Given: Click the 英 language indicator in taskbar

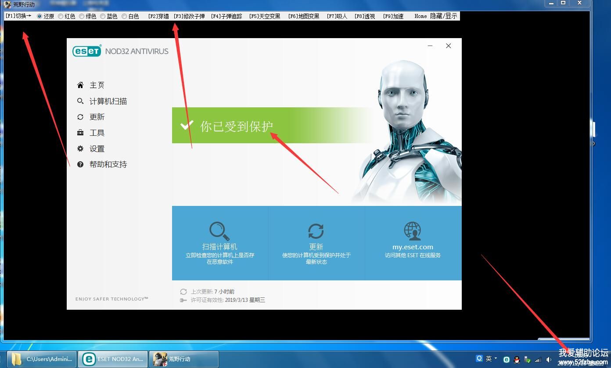Looking at the screenshot, I should point(489,358).
